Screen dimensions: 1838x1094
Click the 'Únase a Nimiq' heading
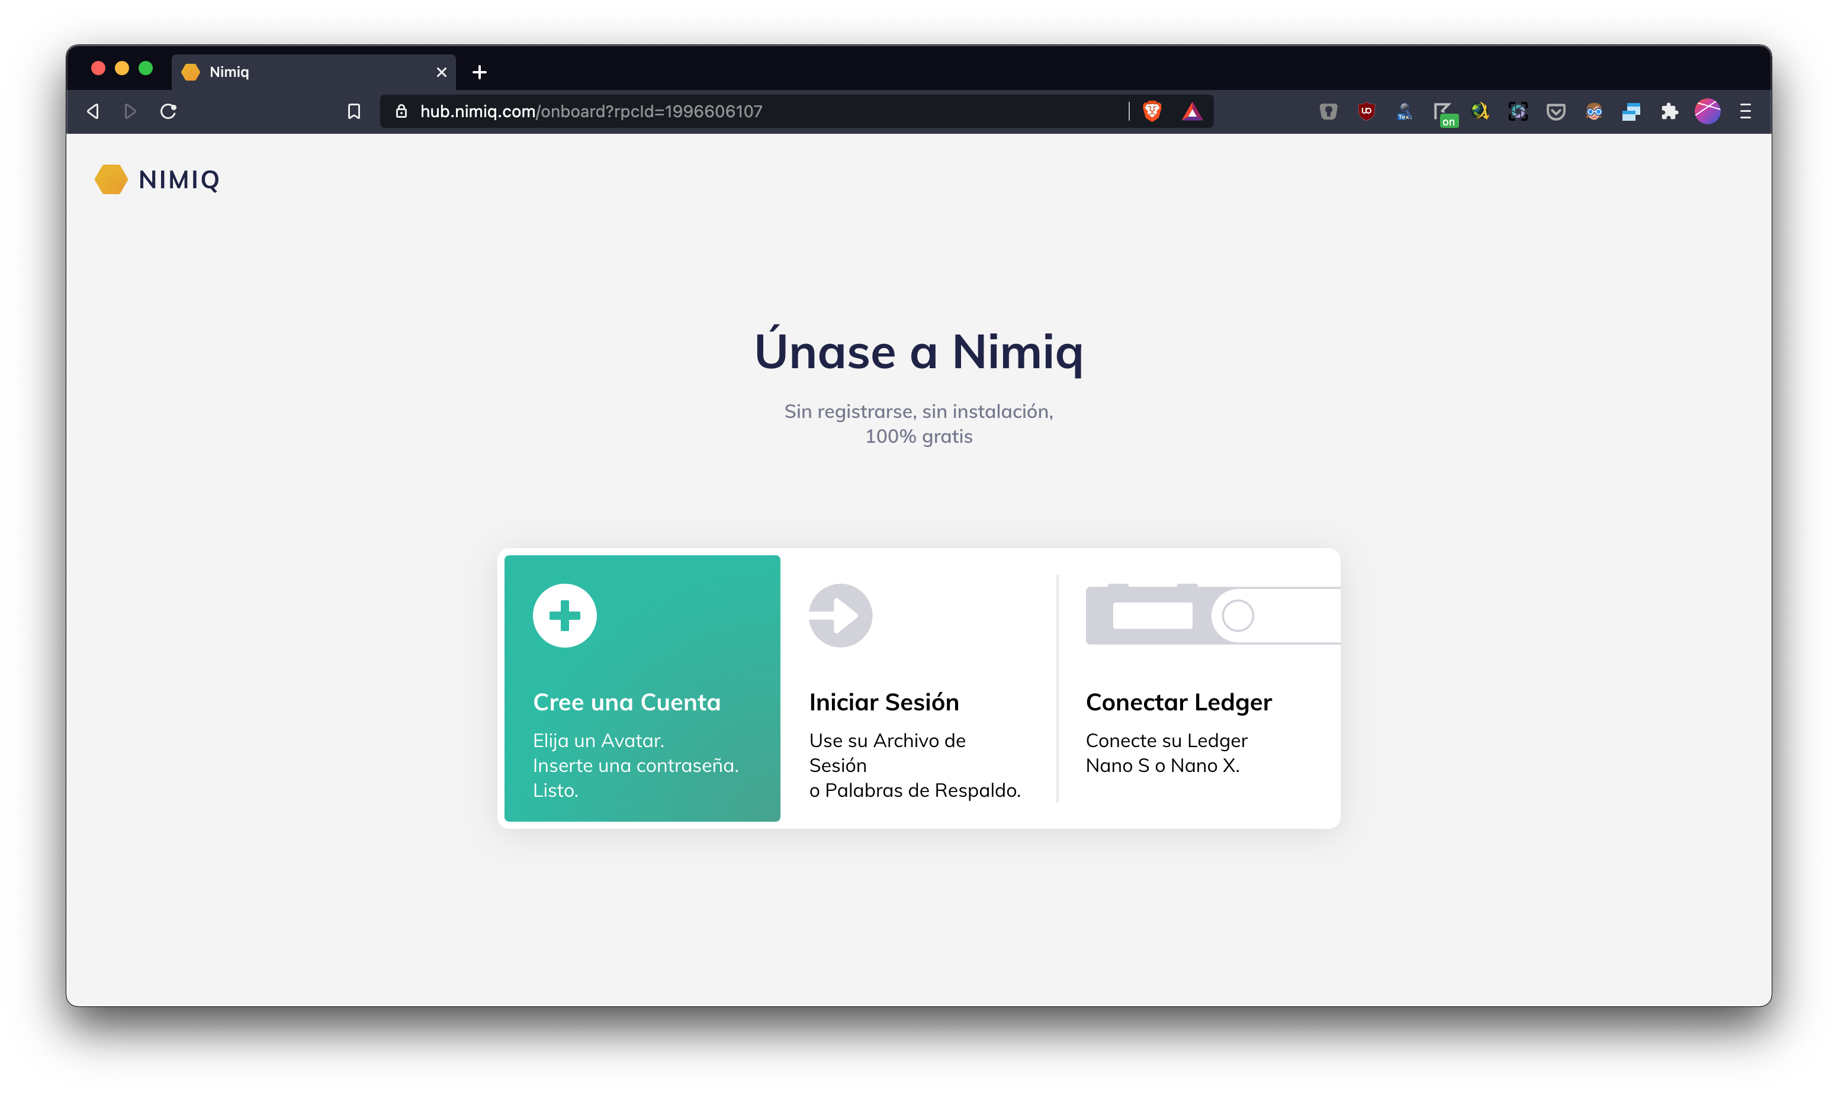pyautogui.click(x=918, y=350)
